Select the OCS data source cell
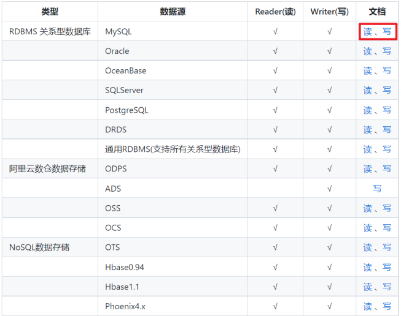Image resolution: width=401 pixels, height=316 pixels. coord(173,228)
